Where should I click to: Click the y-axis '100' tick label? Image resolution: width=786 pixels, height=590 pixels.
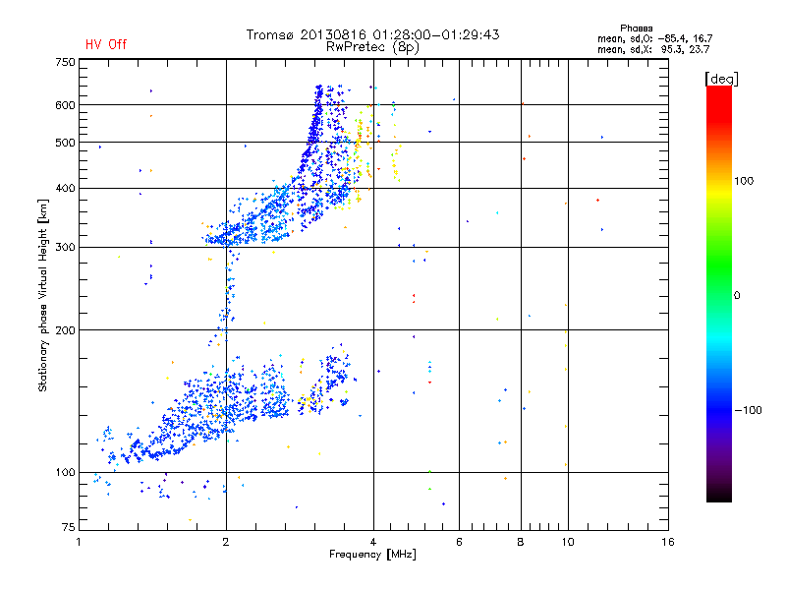pos(65,473)
